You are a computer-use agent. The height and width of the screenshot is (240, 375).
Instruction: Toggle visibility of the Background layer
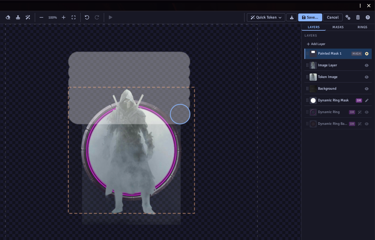coord(367,89)
